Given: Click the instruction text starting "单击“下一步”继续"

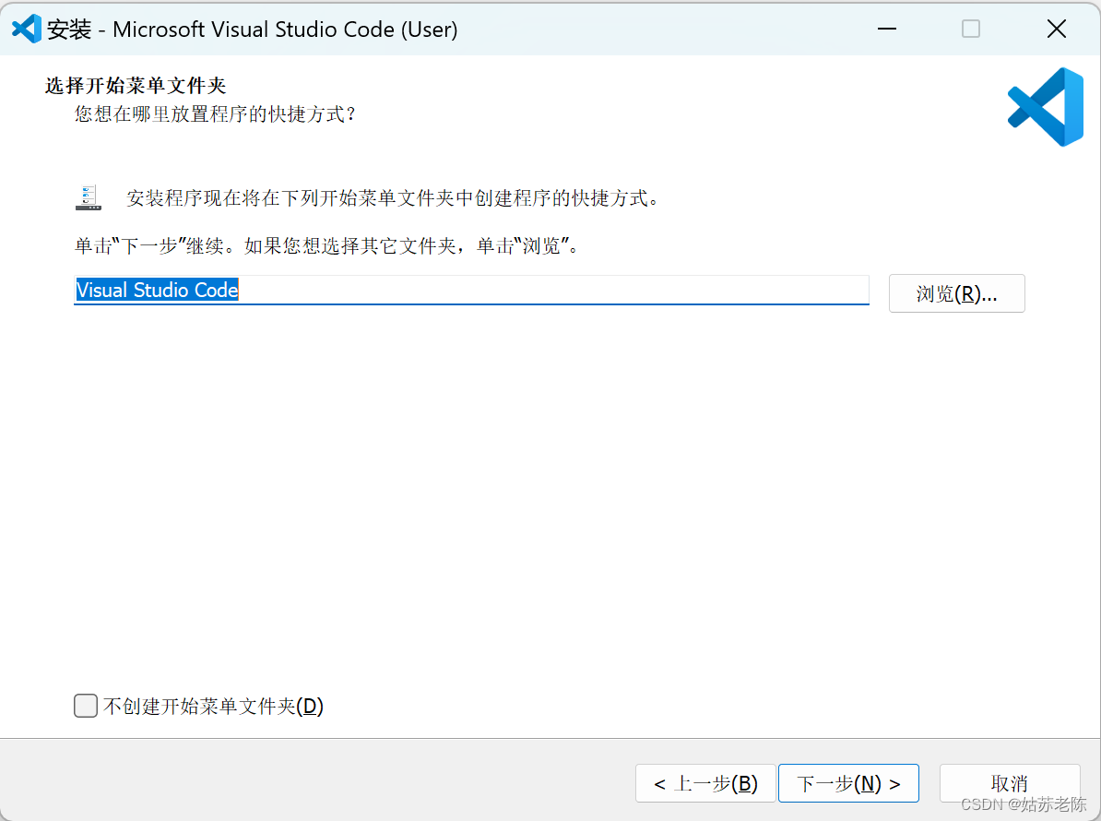Looking at the screenshot, I should coord(326,245).
